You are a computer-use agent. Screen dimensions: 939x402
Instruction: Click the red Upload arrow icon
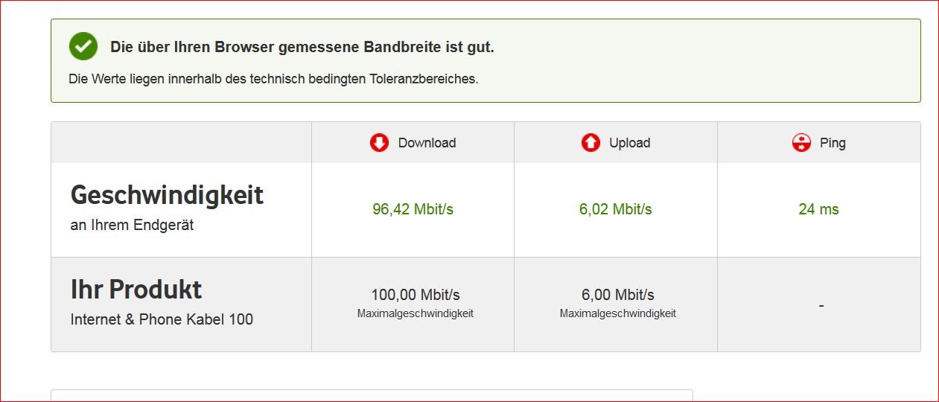tap(591, 143)
